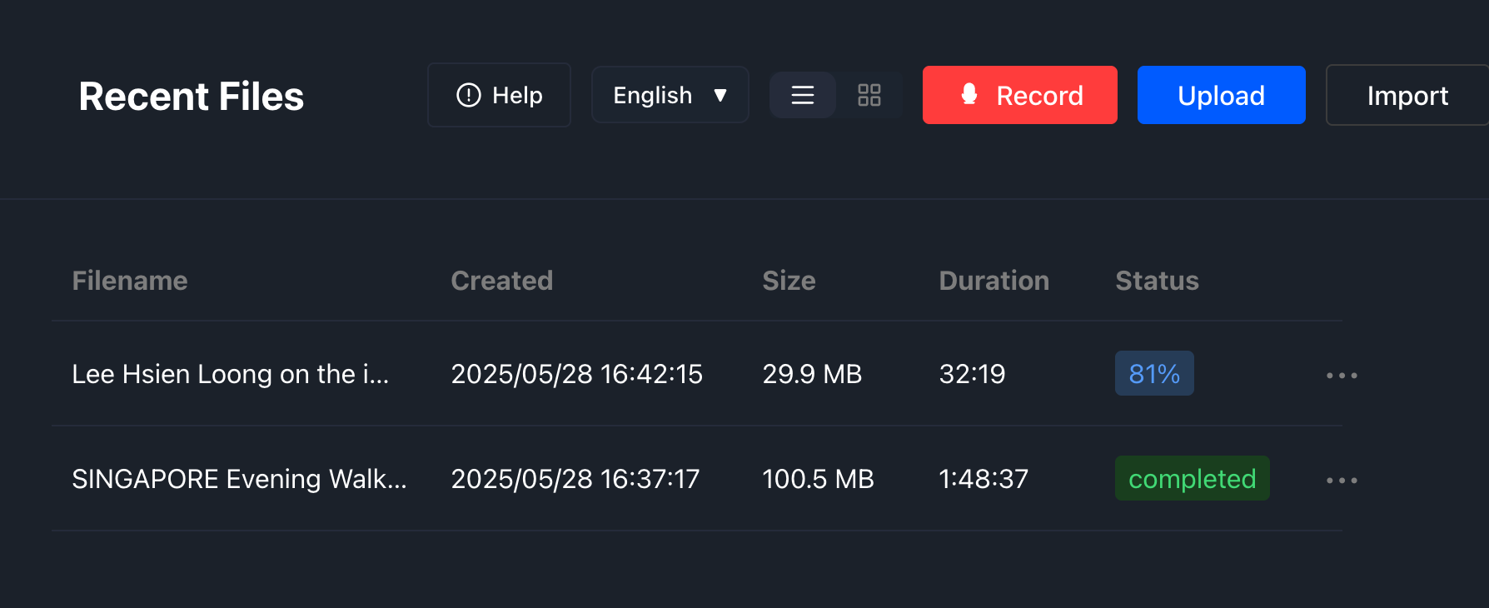
Task: Sort by Filename column header
Action: coord(130,281)
